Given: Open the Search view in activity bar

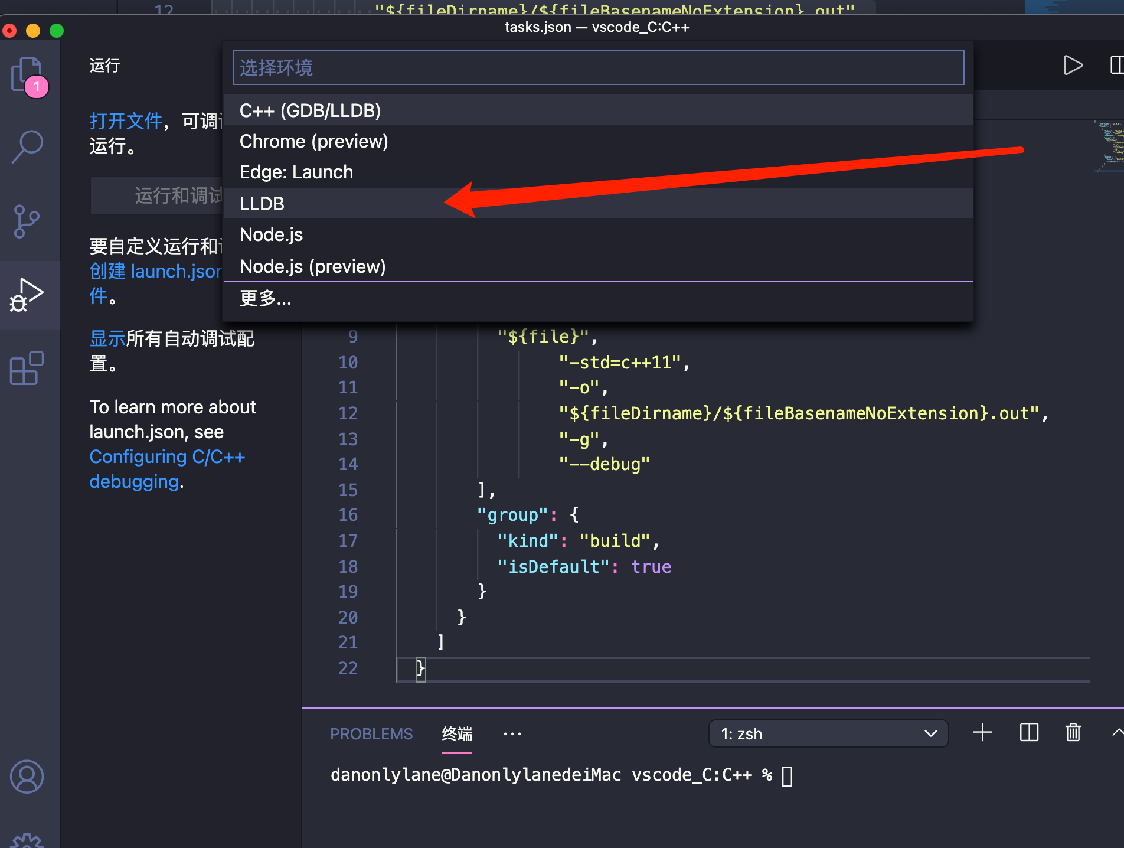Looking at the screenshot, I should pyautogui.click(x=28, y=146).
